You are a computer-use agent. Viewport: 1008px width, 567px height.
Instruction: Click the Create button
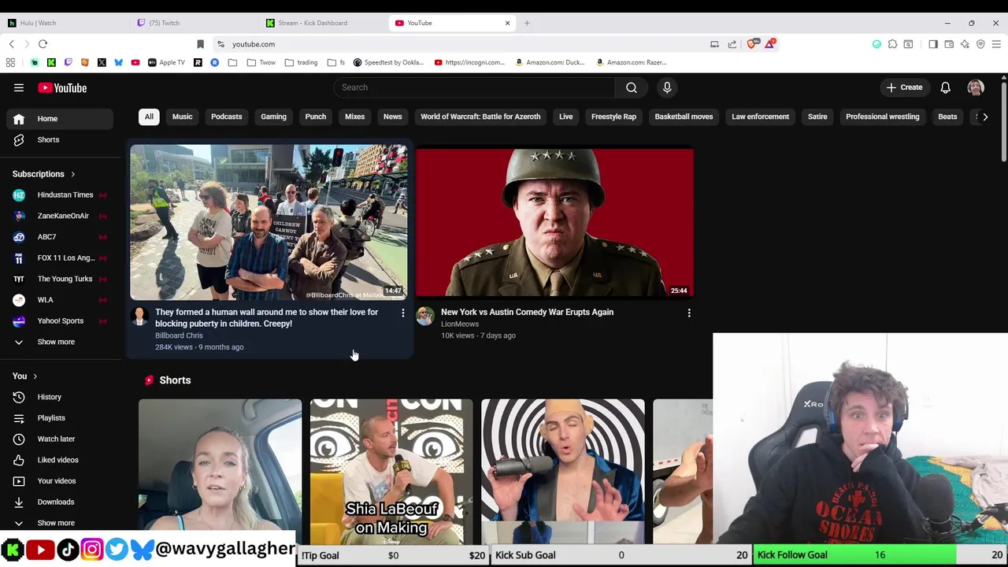click(904, 87)
